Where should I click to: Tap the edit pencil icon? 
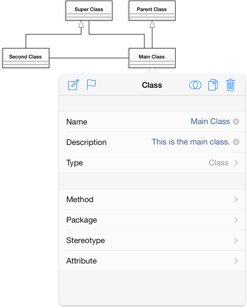(73, 85)
